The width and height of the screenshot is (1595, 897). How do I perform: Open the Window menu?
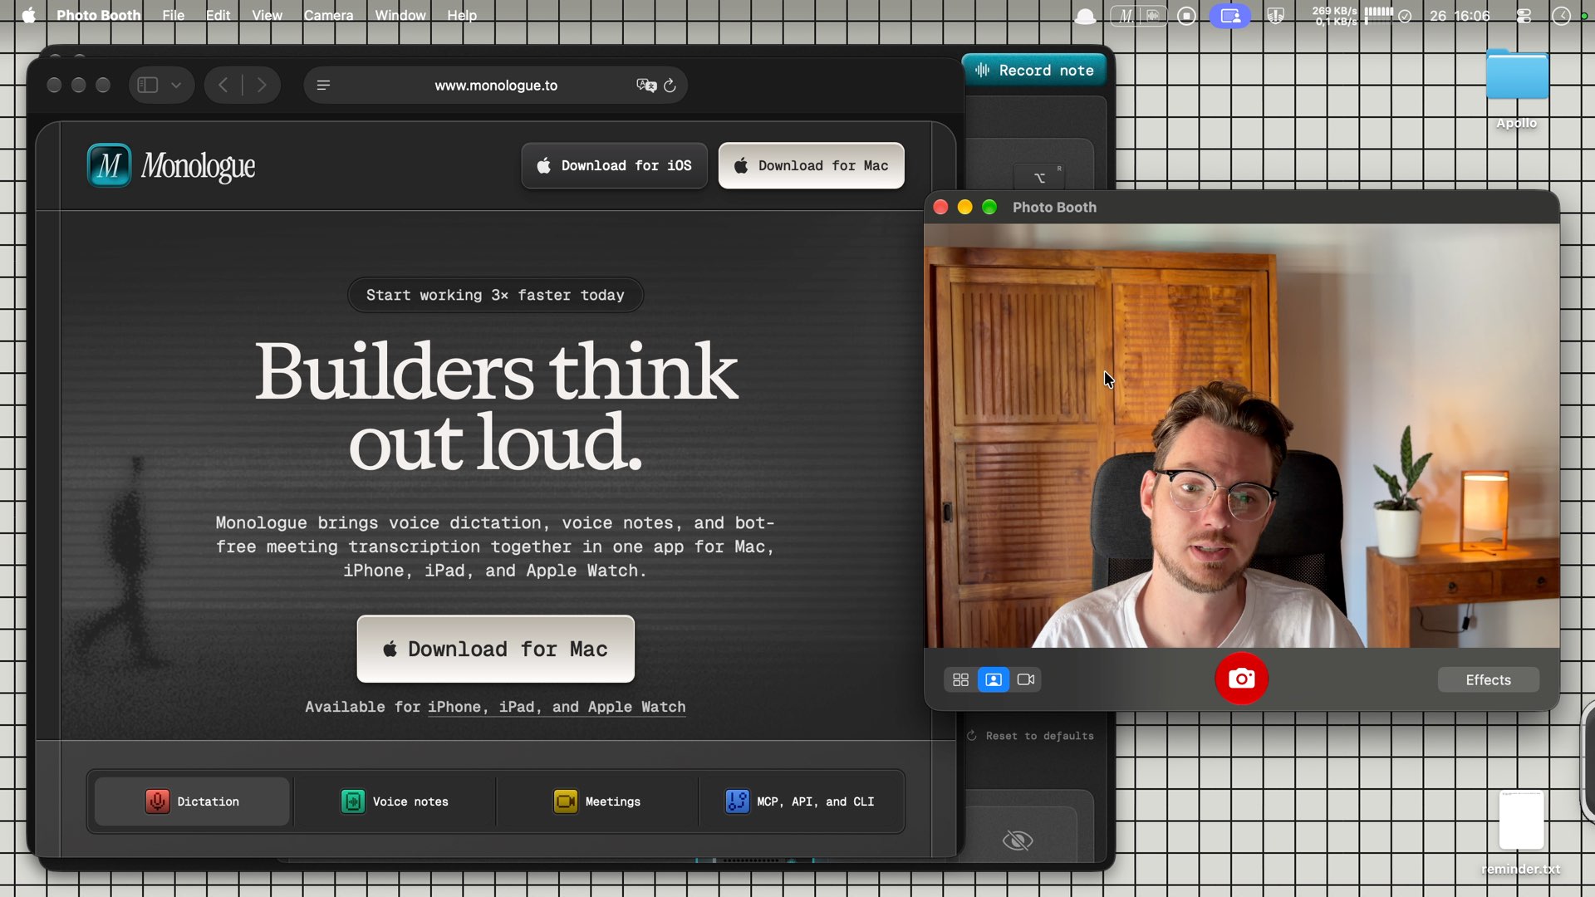tap(400, 15)
